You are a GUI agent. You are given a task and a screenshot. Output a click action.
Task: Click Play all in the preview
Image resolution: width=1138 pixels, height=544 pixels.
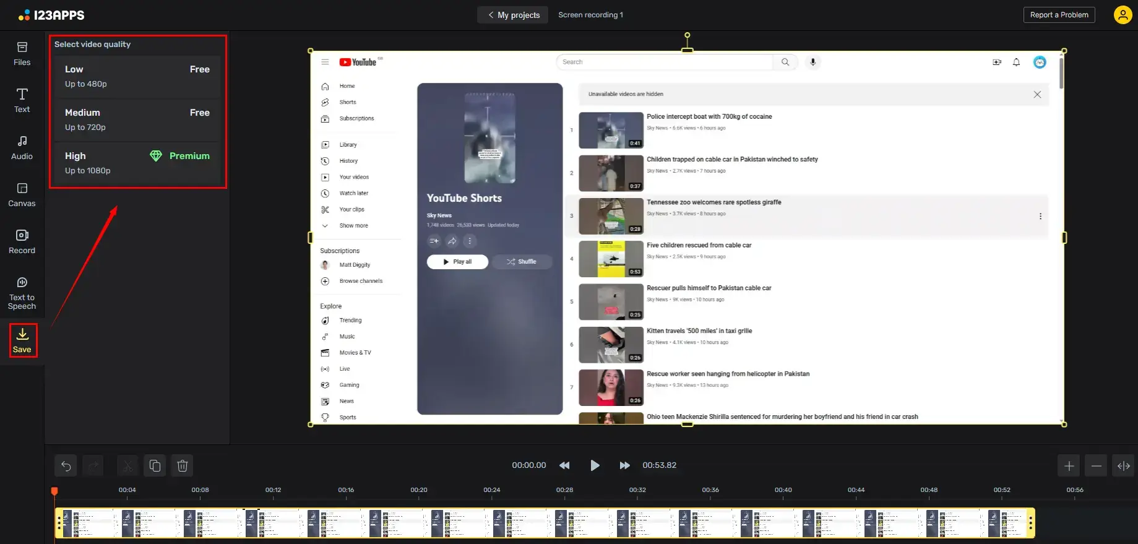point(457,262)
